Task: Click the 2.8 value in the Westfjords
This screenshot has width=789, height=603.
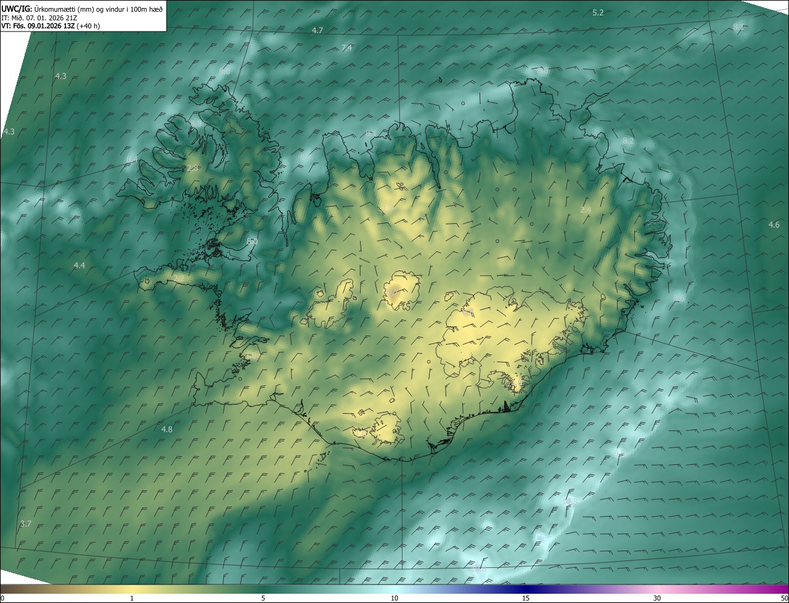Action: (x=192, y=168)
